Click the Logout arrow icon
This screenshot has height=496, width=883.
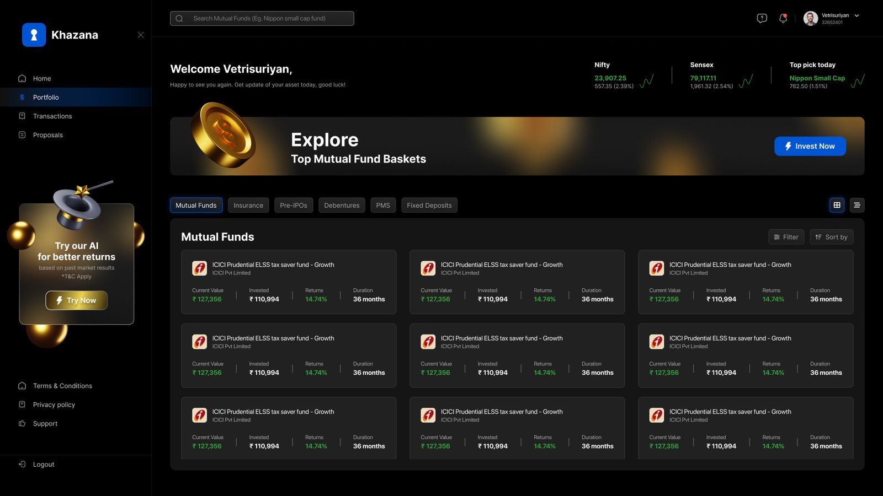pos(22,464)
